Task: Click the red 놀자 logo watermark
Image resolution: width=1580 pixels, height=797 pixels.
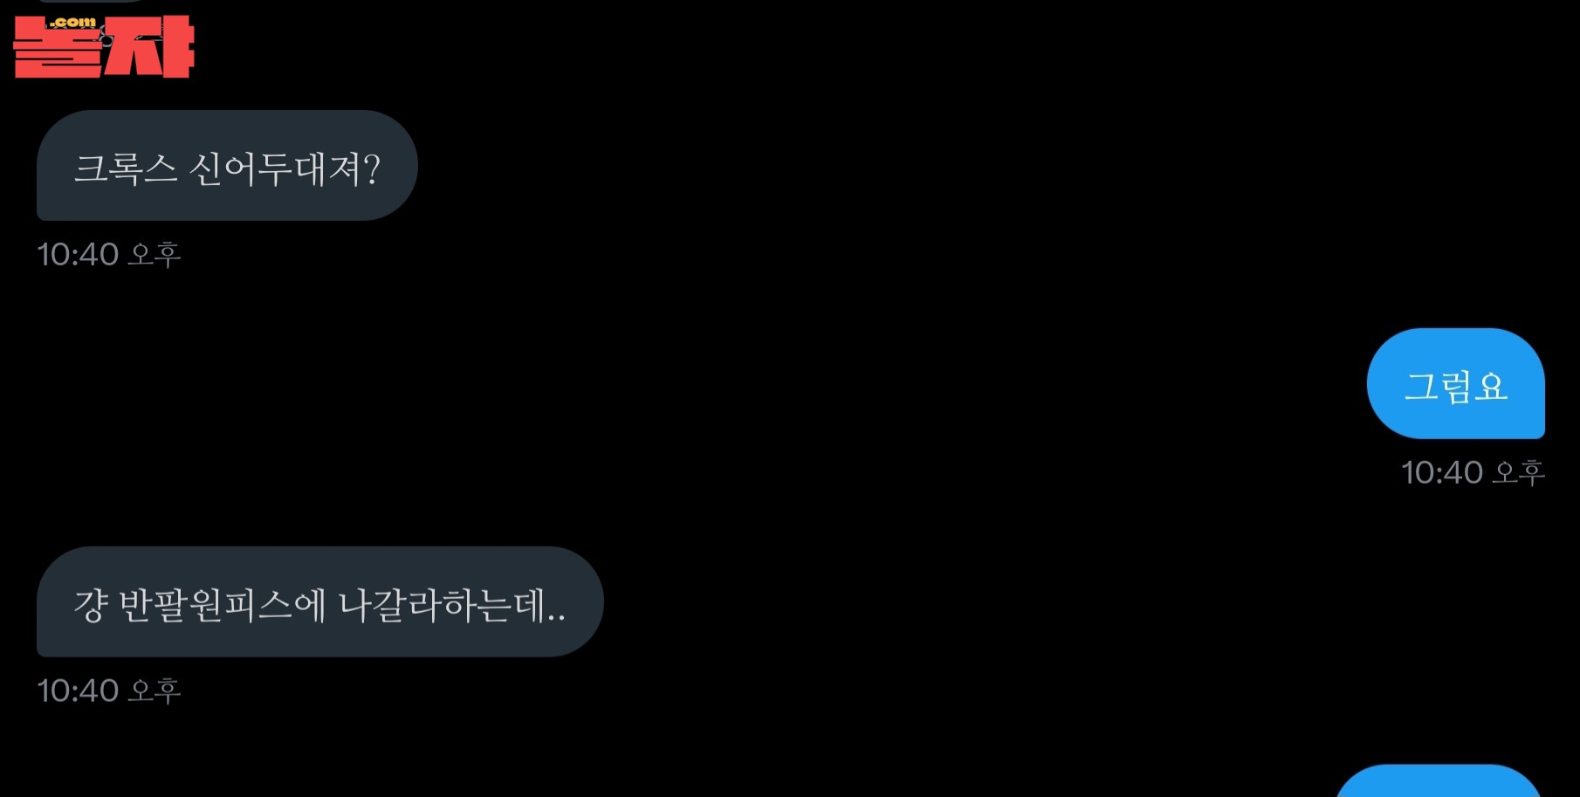Action: (104, 47)
